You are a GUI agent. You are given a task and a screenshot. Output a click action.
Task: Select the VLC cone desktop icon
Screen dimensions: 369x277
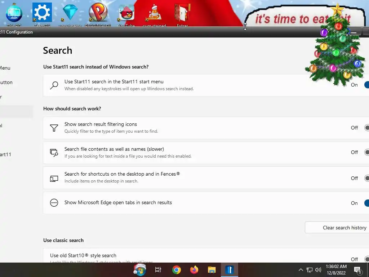click(154, 14)
